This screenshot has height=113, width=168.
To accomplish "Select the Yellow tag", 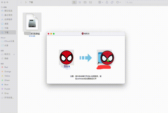I will coord(8,76).
